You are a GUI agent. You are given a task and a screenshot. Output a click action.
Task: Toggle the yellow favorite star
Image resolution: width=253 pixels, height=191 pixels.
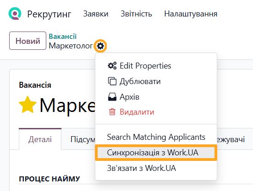coord(27,105)
